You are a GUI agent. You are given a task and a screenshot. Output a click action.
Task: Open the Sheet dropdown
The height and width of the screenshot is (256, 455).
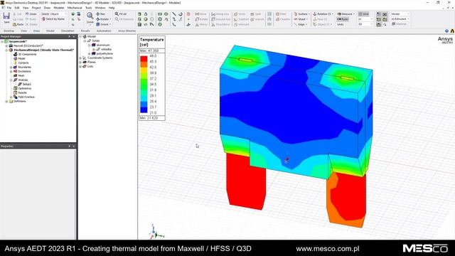pyautogui.click(x=301, y=19)
